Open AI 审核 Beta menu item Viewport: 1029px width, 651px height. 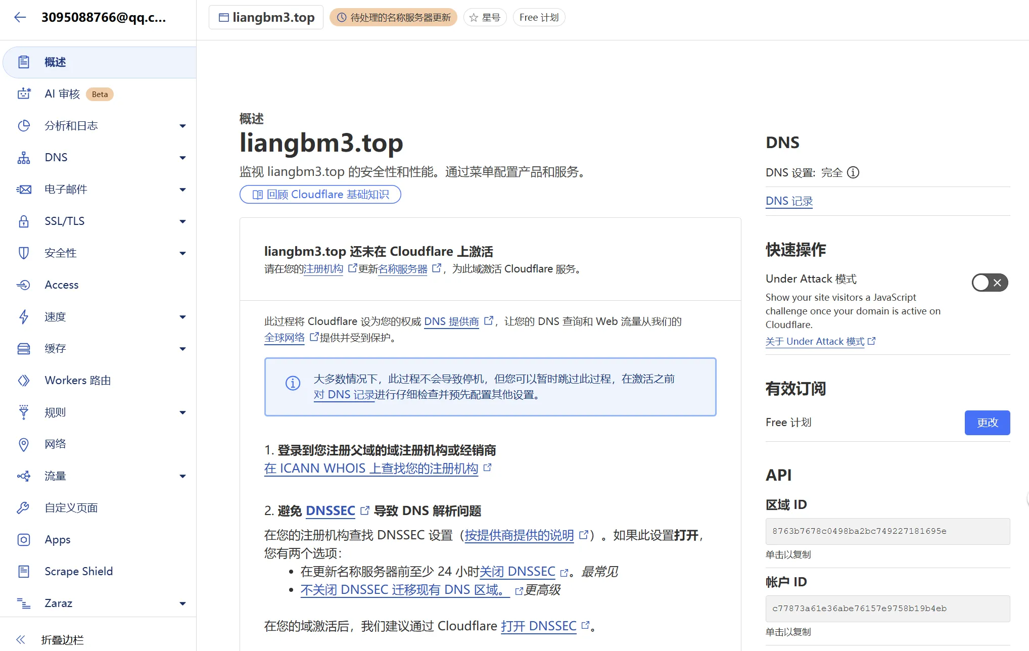(x=62, y=94)
